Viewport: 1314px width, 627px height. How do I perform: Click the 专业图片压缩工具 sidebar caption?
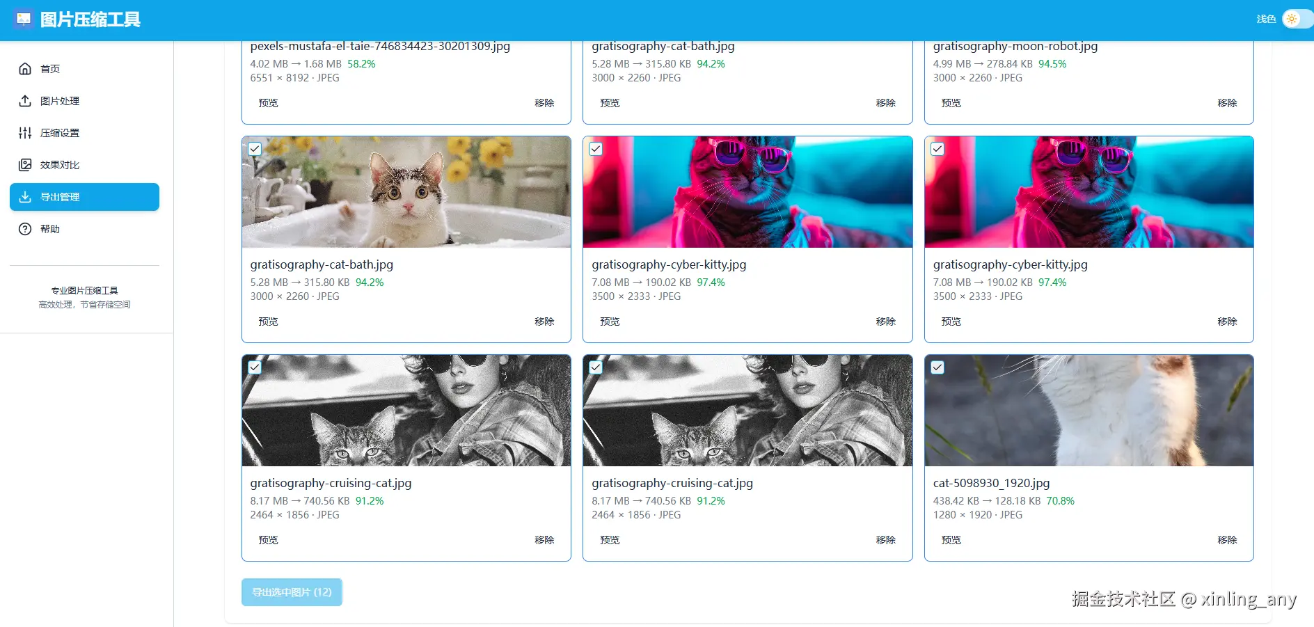(x=84, y=291)
